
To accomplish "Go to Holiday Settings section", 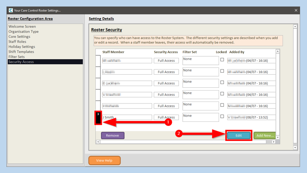I will pyautogui.click(x=22, y=47).
